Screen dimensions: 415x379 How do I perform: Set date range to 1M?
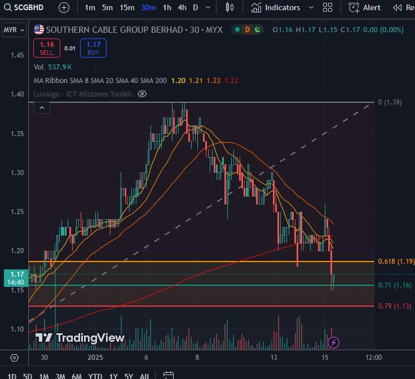pos(43,376)
